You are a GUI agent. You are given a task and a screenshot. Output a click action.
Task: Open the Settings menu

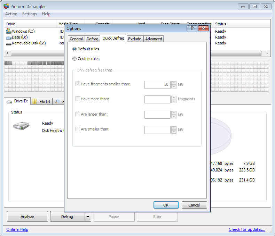[30, 14]
